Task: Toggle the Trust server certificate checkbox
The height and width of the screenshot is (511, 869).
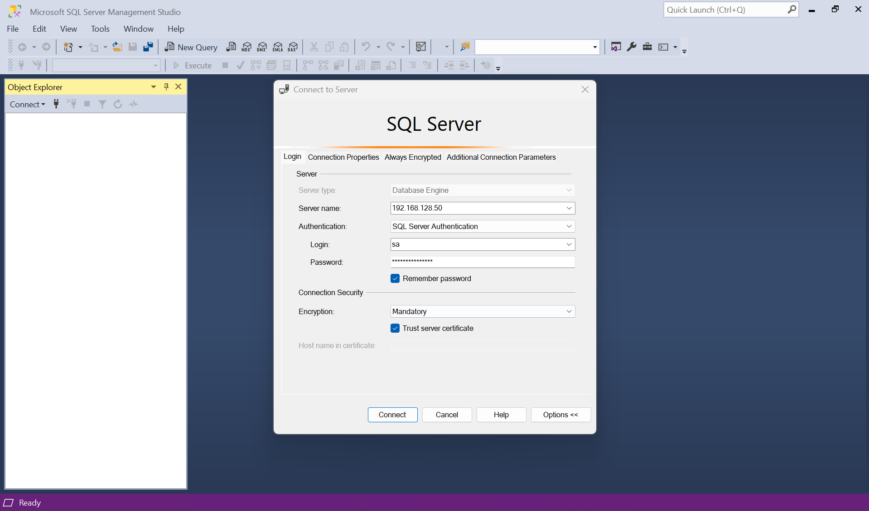Action: (395, 329)
